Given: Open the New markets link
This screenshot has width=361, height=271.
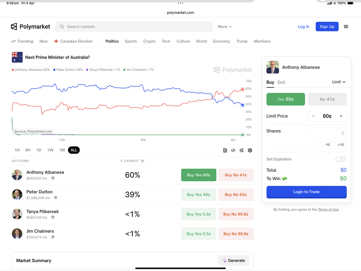Looking at the screenshot, I should [x=44, y=41].
